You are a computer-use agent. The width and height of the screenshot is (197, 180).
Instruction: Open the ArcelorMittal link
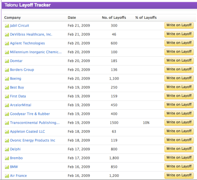[x=21, y=105]
